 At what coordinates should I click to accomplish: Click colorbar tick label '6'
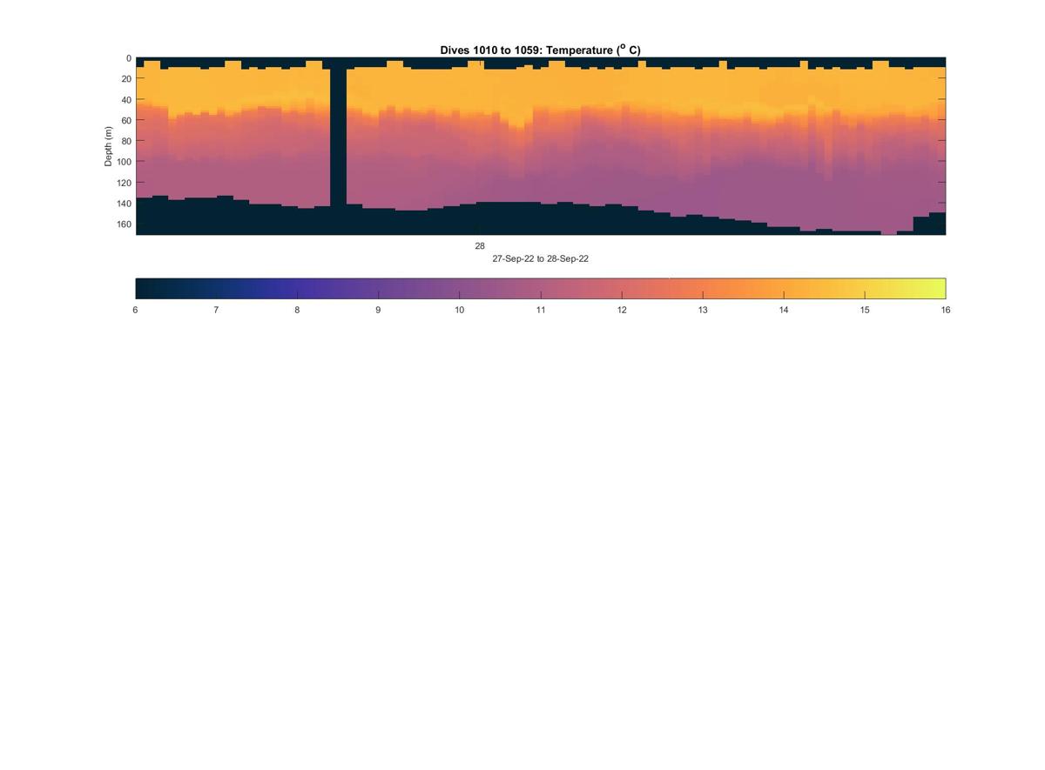coord(135,310)
